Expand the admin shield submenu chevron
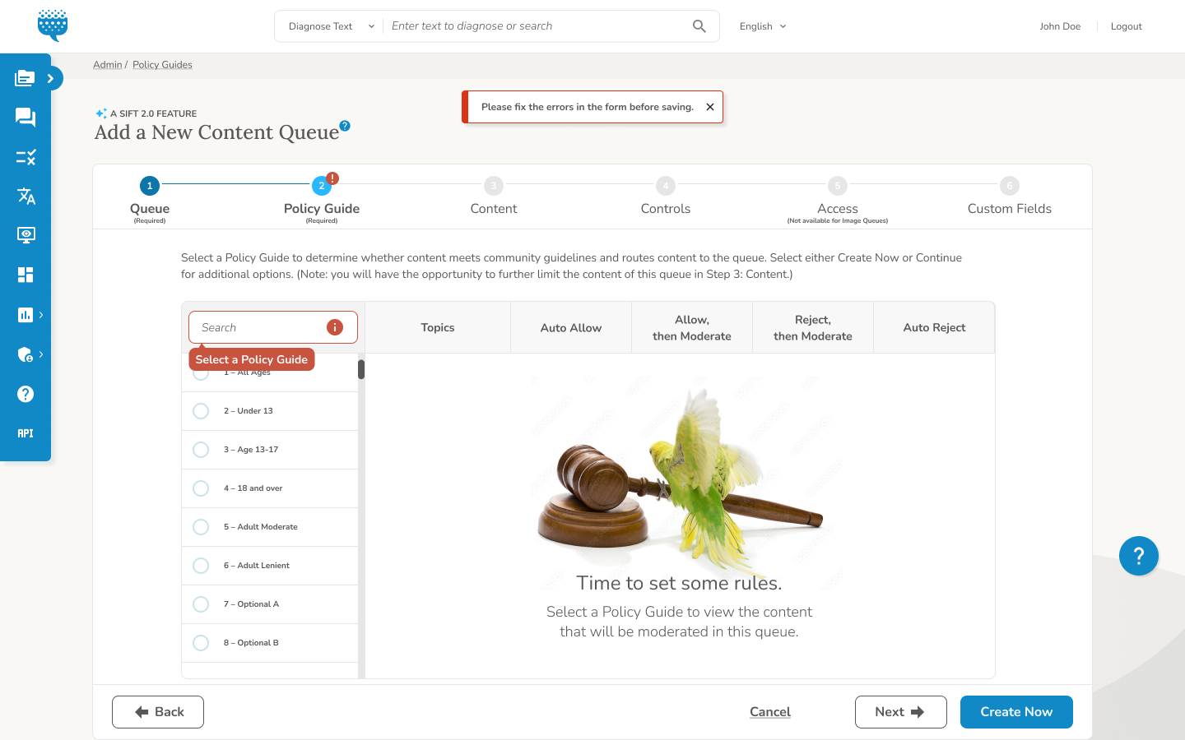This screenshot has width=1185, height=740. 41,354
